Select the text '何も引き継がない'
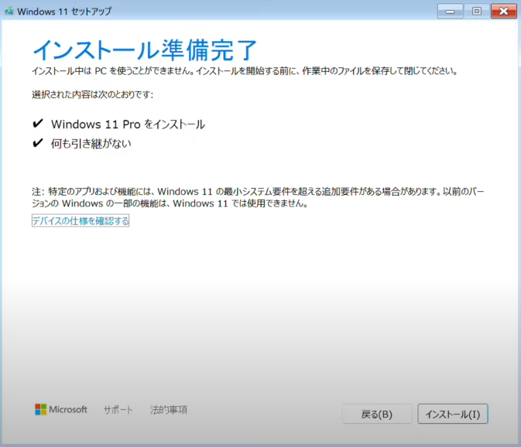 (91, 143)
